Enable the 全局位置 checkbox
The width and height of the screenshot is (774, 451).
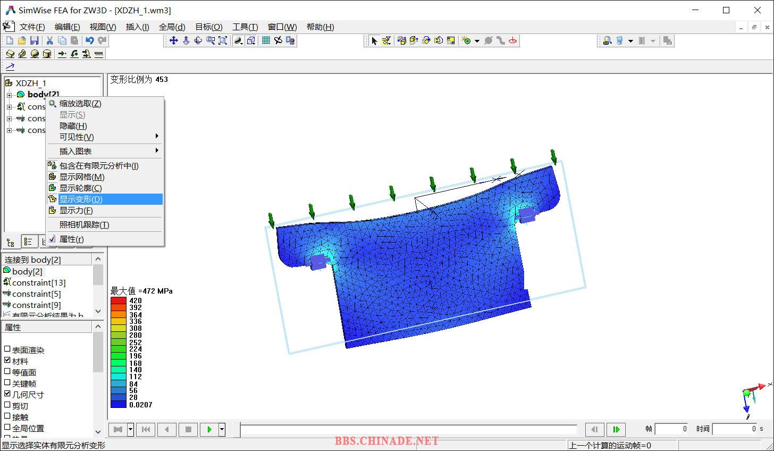[7, 428]
